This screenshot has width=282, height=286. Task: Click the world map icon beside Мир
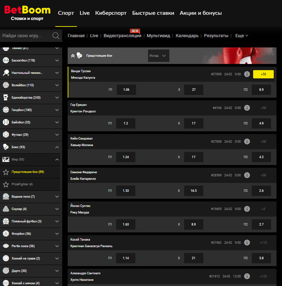(x=6, y=159)
